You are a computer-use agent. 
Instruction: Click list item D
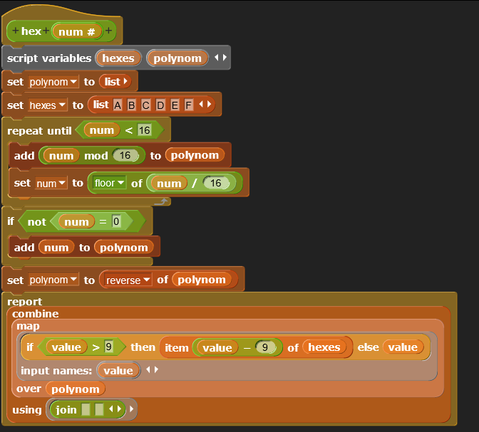[160, 105]
